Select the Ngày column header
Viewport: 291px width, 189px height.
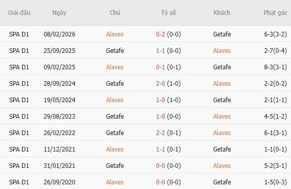[59, 13]
